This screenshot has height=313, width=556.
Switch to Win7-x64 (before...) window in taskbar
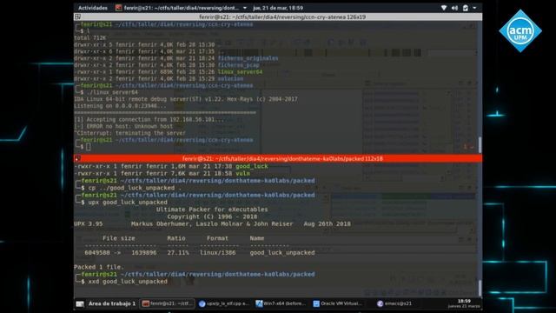(x=281, y=303)
